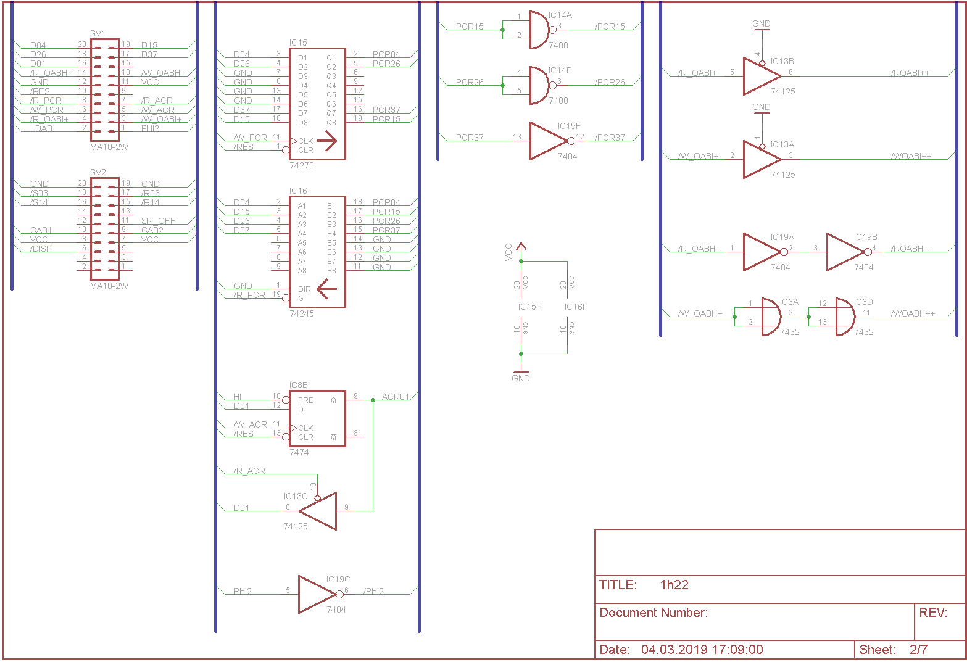The image size is (967, 662).
Task: Click the IC14B 7400 NAND gate
Action: (x=539, y=86)
